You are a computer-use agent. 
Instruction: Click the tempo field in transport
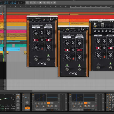click(6, 2)
